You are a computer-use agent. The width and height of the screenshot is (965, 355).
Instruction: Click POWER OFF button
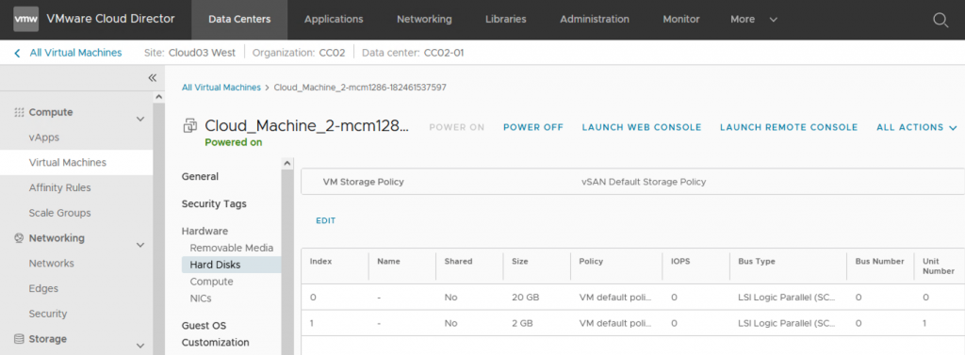533,127
